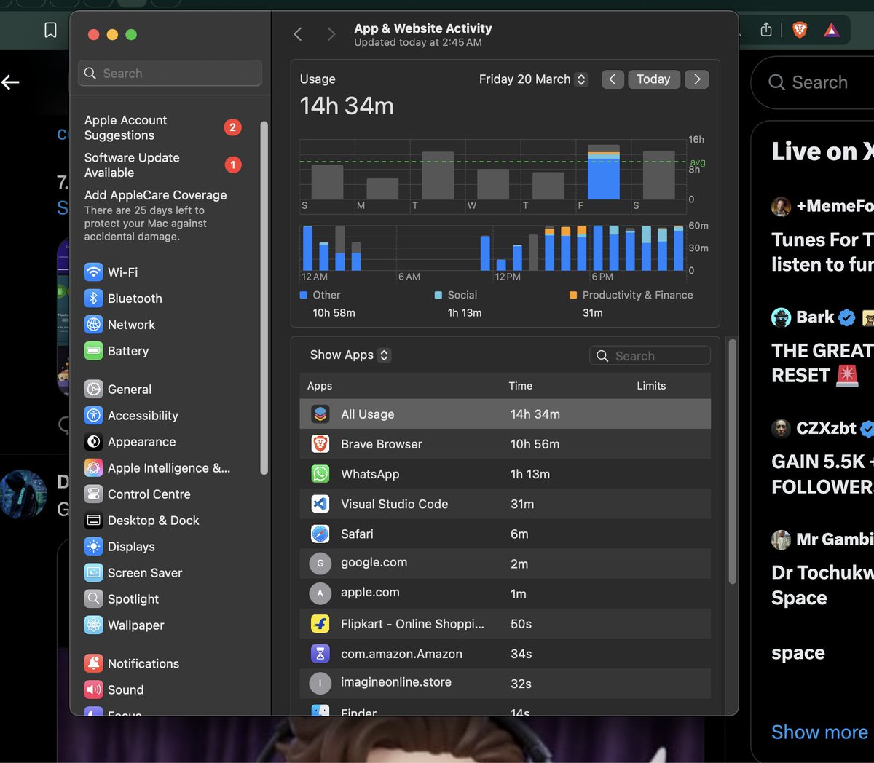This screenshot has width=874, height=763.
Task: Click the Limits column header
Action: click(651, 386)
